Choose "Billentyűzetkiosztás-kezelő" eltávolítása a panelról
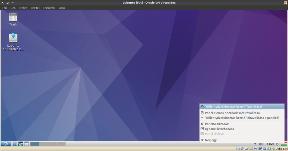This screenshot has height=151, width=288. [242, 118]
